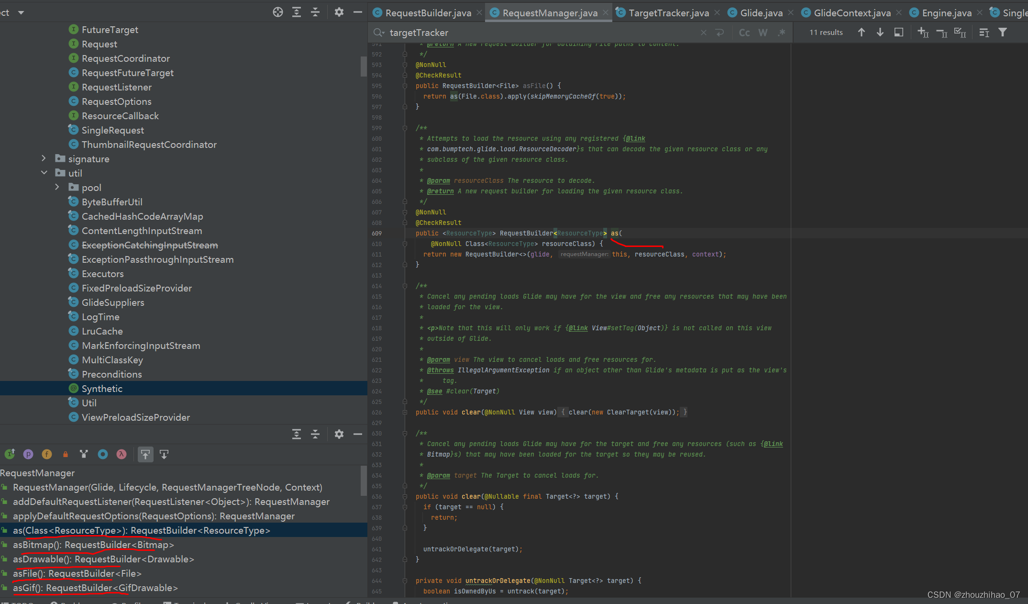Toggle show fields (f) in Structure
This screenshot has height=604, width=1028.
[47, 454]
